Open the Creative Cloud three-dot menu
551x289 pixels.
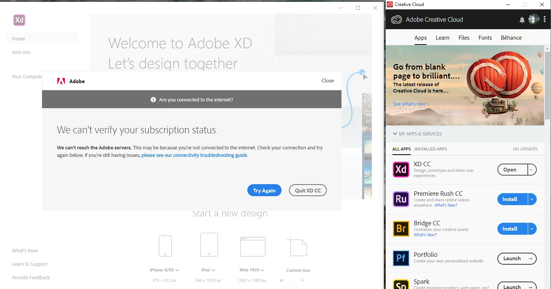(x=545, y=19)
